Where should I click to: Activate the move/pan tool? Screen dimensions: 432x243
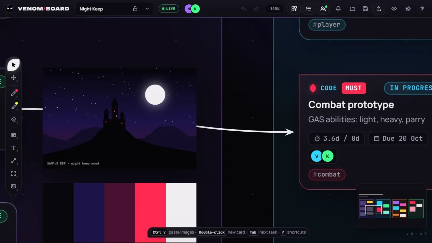point(13,78)
